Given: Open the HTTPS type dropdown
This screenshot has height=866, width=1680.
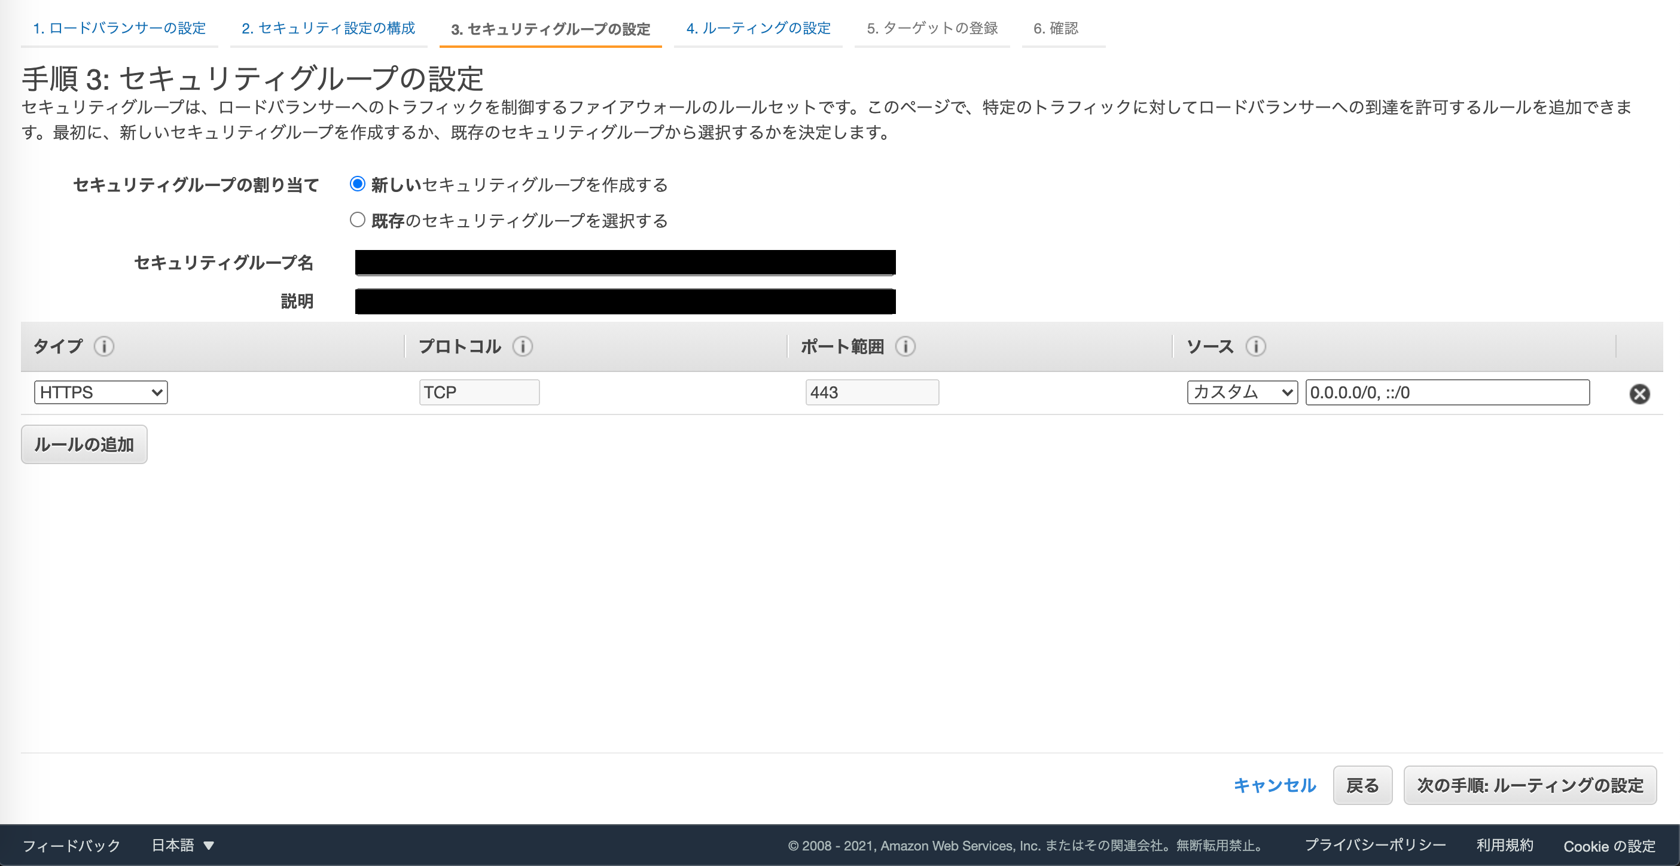Looking at the screenshot, I should click(100, 392).
